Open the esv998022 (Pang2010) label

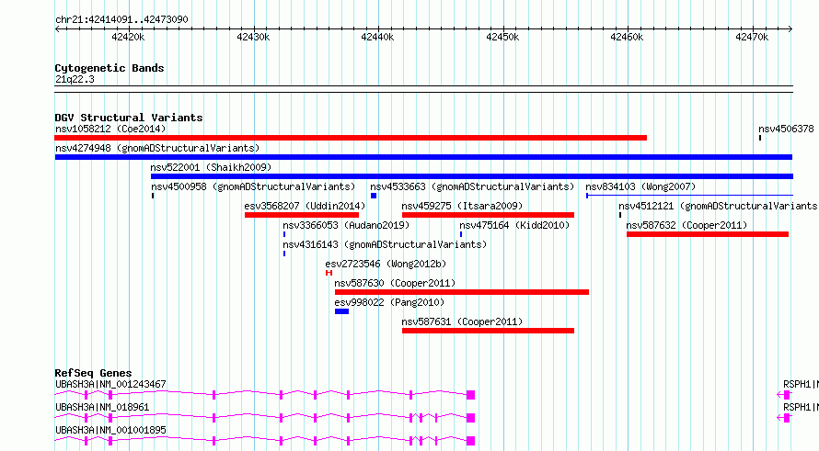(x=389, y=302)
